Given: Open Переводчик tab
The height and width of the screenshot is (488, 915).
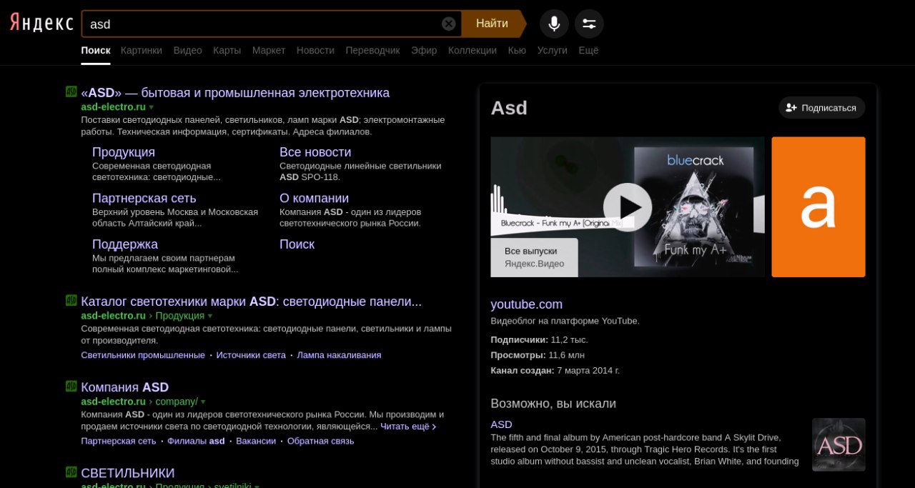Looking at the screenshot, I should tap(372, 50).
